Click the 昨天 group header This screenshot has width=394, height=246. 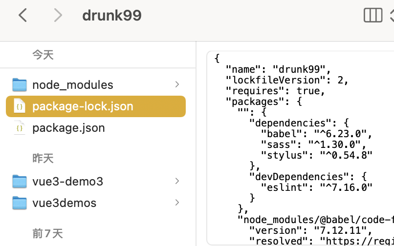[43, 158]
